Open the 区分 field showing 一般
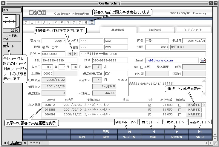This screenshot has height=147, width=219. [x=157, y=41]
